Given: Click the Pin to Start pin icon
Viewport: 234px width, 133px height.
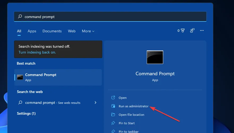Looking at the screenshot, I should click(x=113, y=123).
